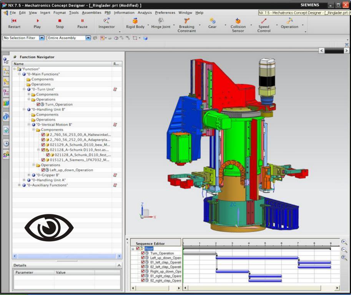
Task: Uncheck the Root sequence checkbox
Action: tap(138, 249)
